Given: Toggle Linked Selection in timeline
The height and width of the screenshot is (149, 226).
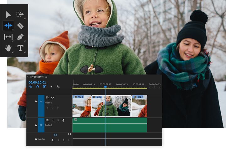Looking at the screenshot, I should tap(44, 86).
